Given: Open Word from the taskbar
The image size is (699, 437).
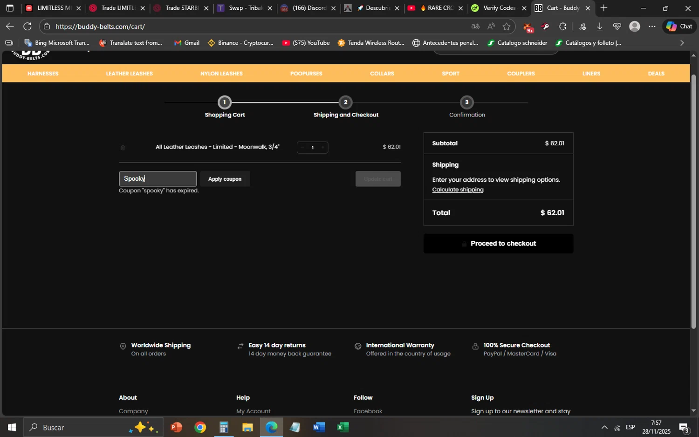Looking at the screenshot, I should point(319,427).
